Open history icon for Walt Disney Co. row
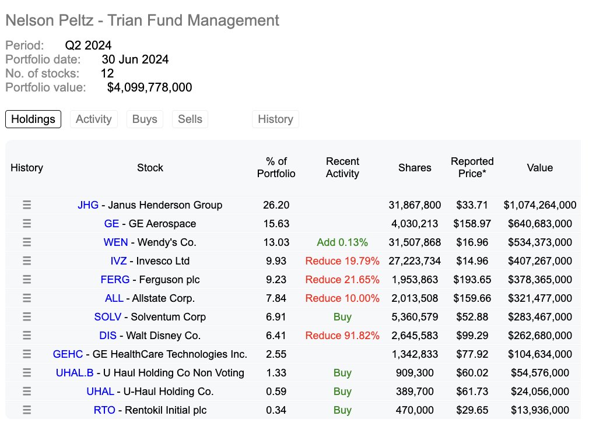This screenshot has height=423, width=589. [27, 336]
